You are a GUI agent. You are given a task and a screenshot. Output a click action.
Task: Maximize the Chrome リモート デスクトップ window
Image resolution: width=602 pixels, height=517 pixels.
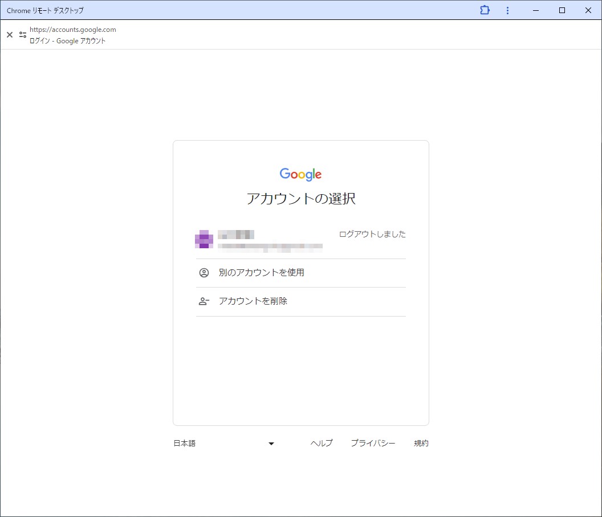pyautogui.click(x=562, y=10)
